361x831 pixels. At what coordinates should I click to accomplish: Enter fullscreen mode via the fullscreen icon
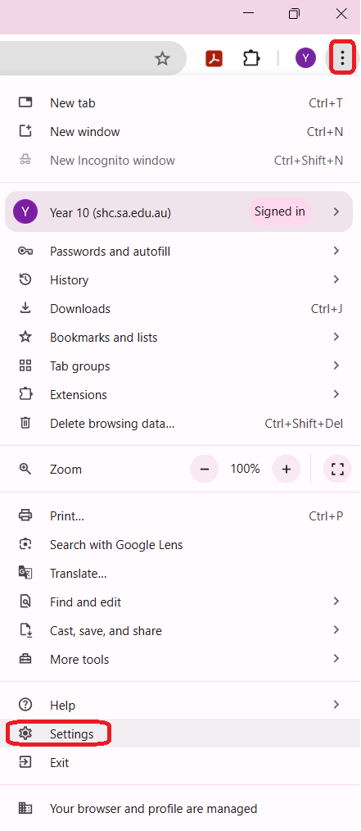click(338, 469)
